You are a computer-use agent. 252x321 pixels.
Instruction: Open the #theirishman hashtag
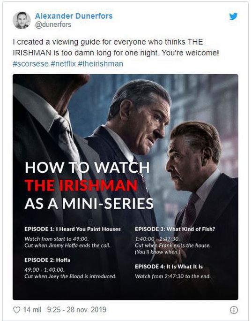(x=100, y=64)
